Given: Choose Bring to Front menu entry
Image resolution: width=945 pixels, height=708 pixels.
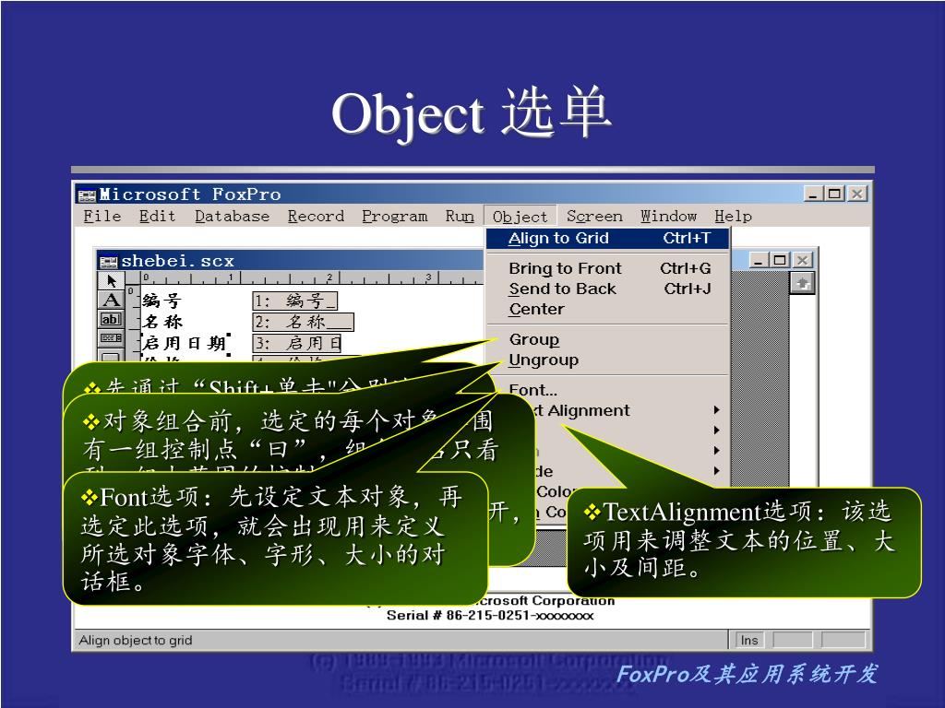Looking at the screenshot, I should pyautogui.click(x=607, y=268).
